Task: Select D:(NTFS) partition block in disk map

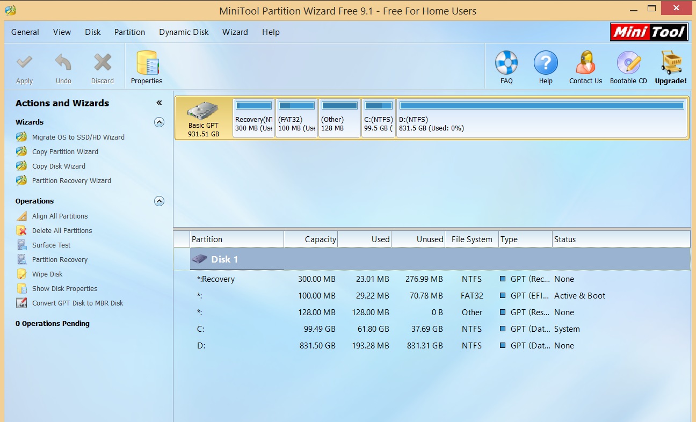Action: pyautogui.click(x=542, y=118)
